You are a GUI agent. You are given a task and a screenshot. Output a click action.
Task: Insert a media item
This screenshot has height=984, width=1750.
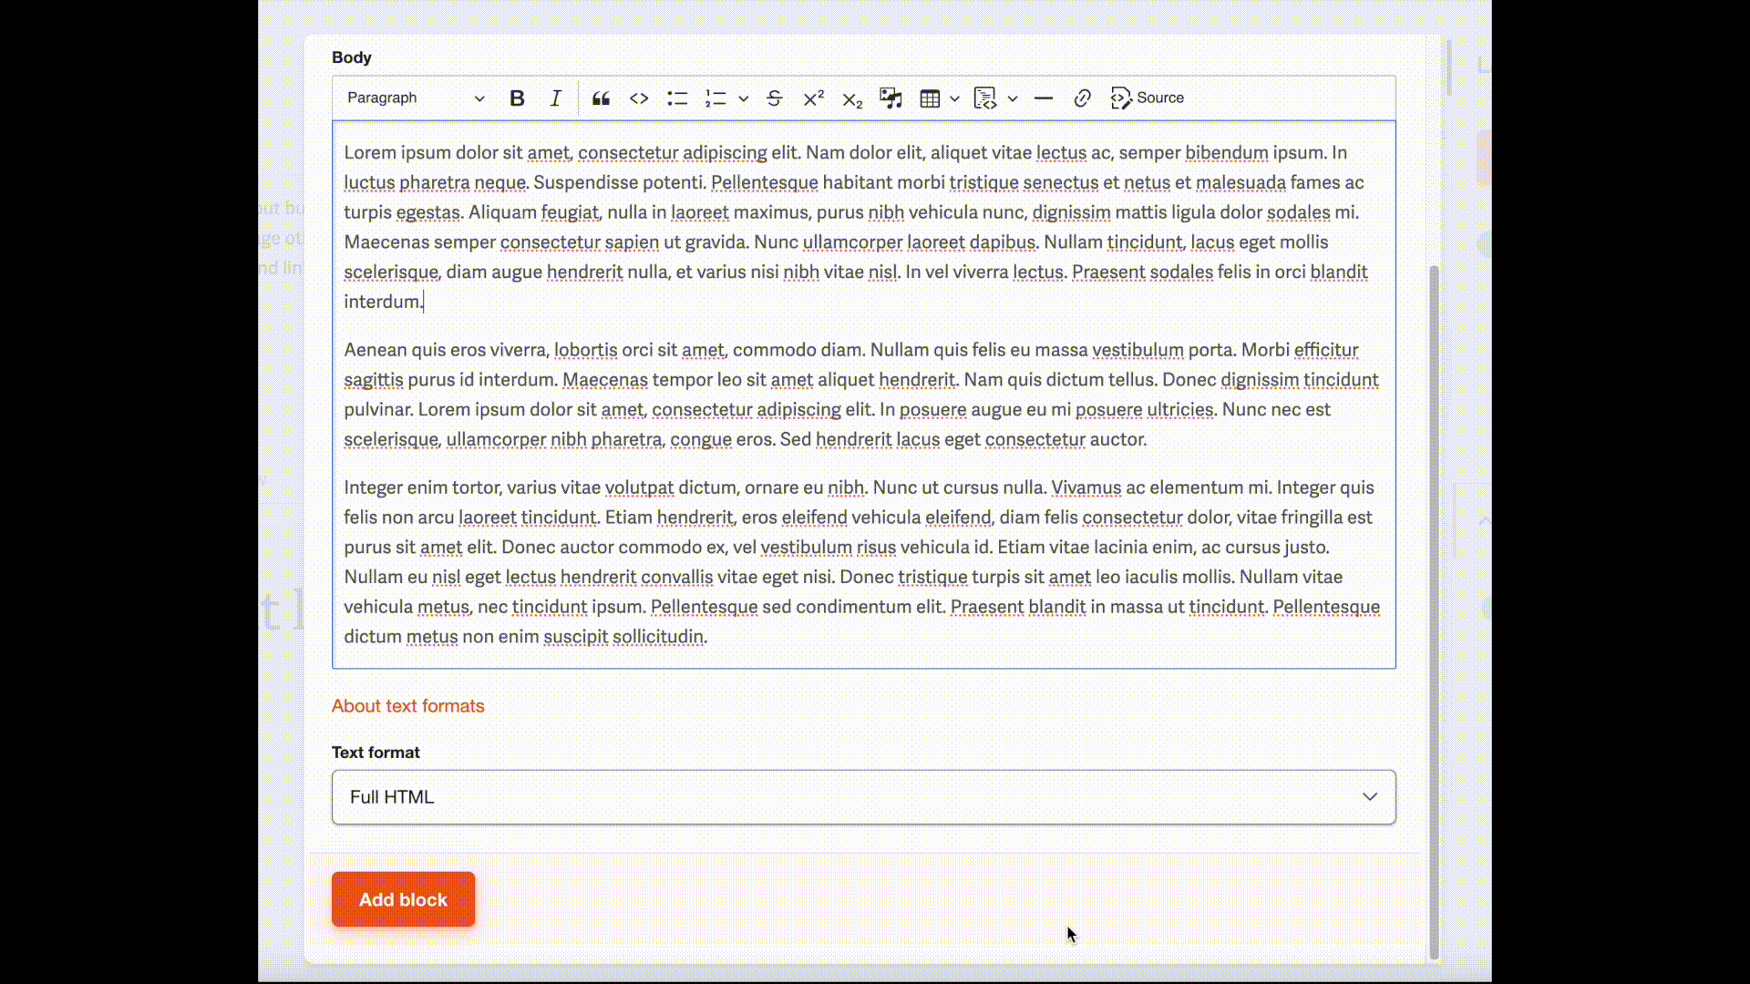coord(890,97)
